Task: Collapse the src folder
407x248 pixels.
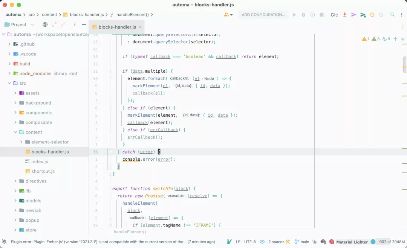Action: (x=9, y=83)
